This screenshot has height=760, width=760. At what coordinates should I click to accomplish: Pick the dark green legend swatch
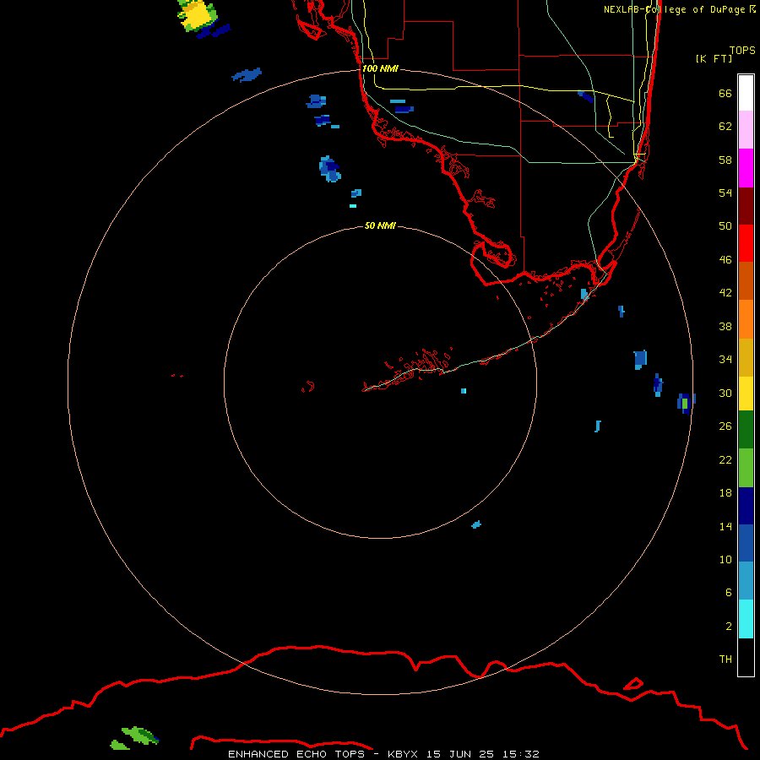pyautogui.click(x=746, y=430)
